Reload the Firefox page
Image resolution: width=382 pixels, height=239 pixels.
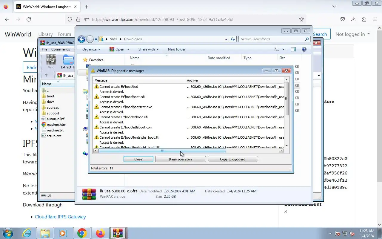[x=29, y=19]
